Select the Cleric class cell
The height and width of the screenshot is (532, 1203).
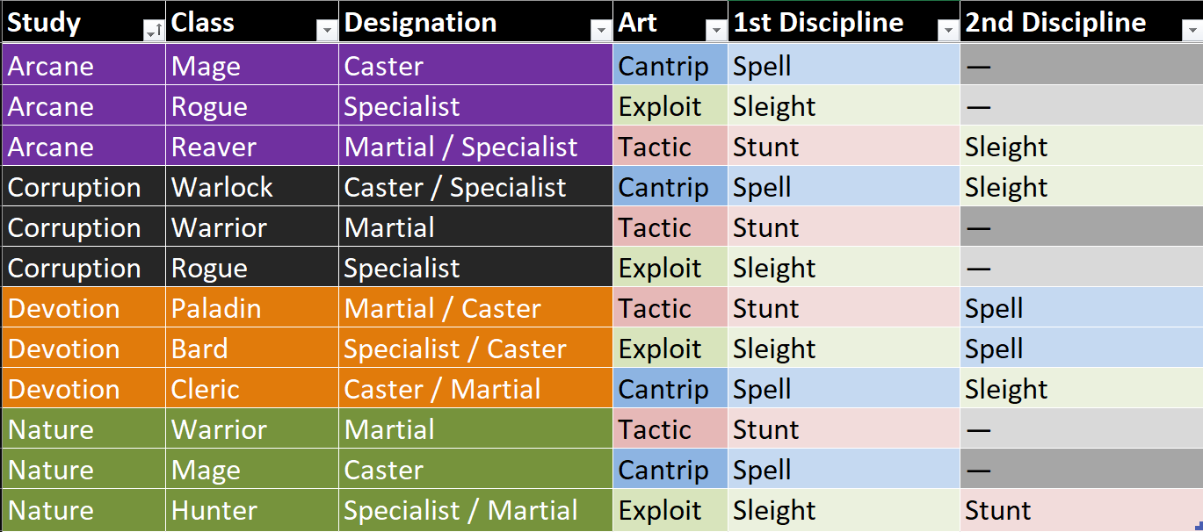click(x=252, y=389)
